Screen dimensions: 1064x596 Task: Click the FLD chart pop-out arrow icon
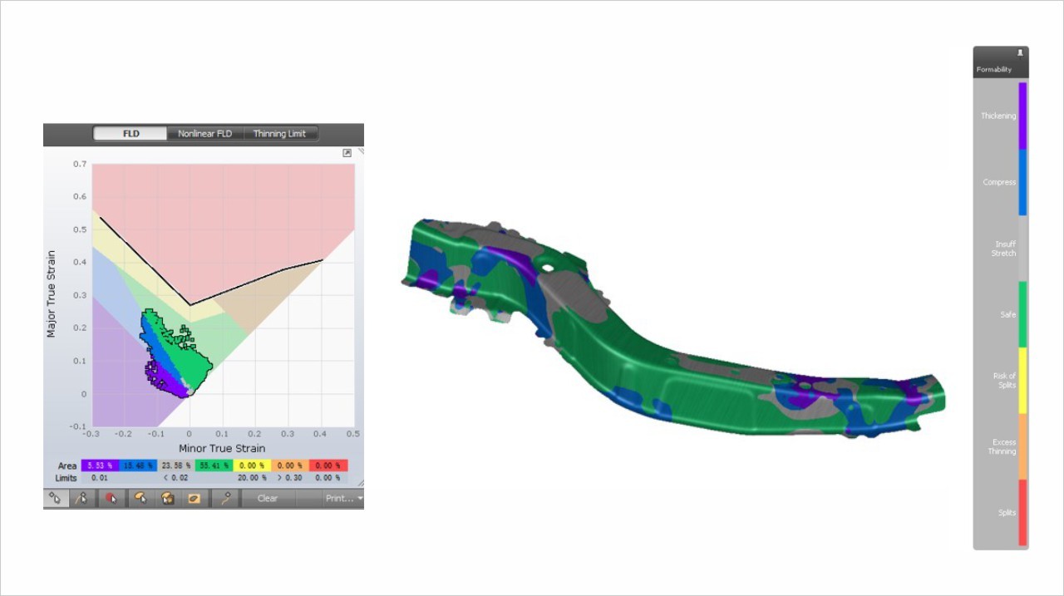coord(347,153)
